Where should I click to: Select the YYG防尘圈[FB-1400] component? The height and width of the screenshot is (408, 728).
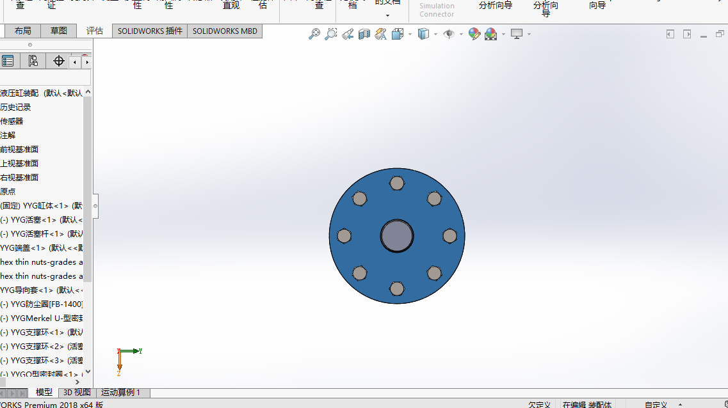tap(42, 304)
